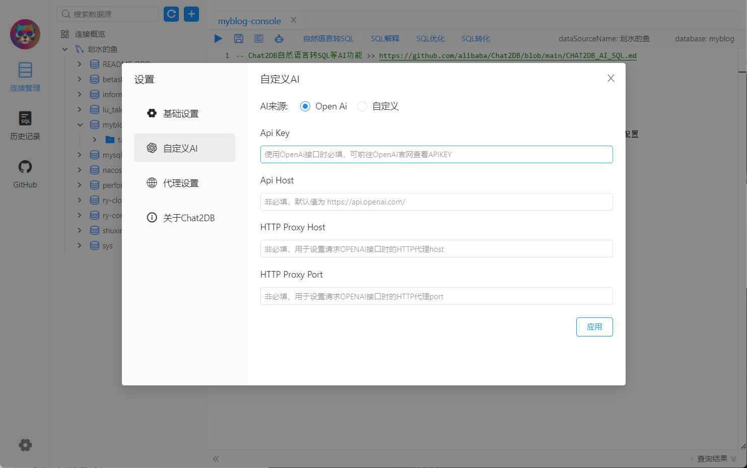The width and height of the screenshot is (747, 468).
Task: Refresh the data source list
Action: pos(171,14)
